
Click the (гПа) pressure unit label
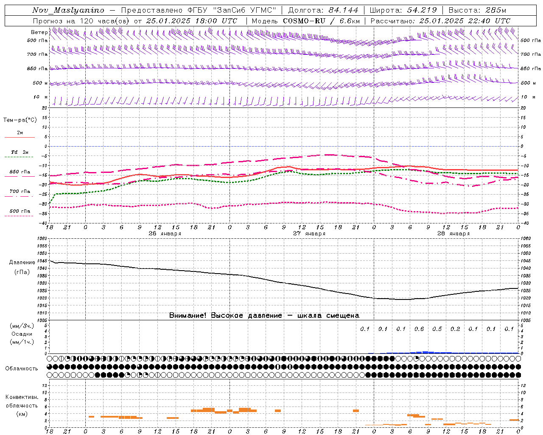(x=21, y=272)
